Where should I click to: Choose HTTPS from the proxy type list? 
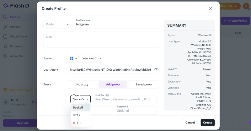click(77, 123)
